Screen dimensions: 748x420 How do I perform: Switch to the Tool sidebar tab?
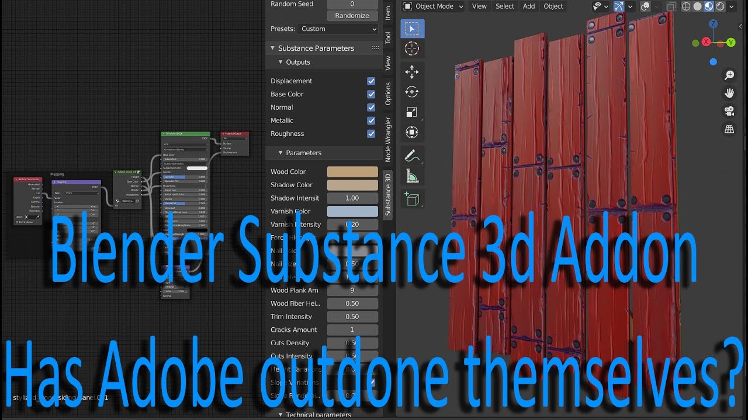coord(388,38)
